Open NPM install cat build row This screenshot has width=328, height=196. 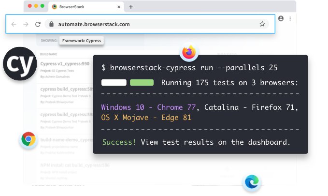click(75, 165)
